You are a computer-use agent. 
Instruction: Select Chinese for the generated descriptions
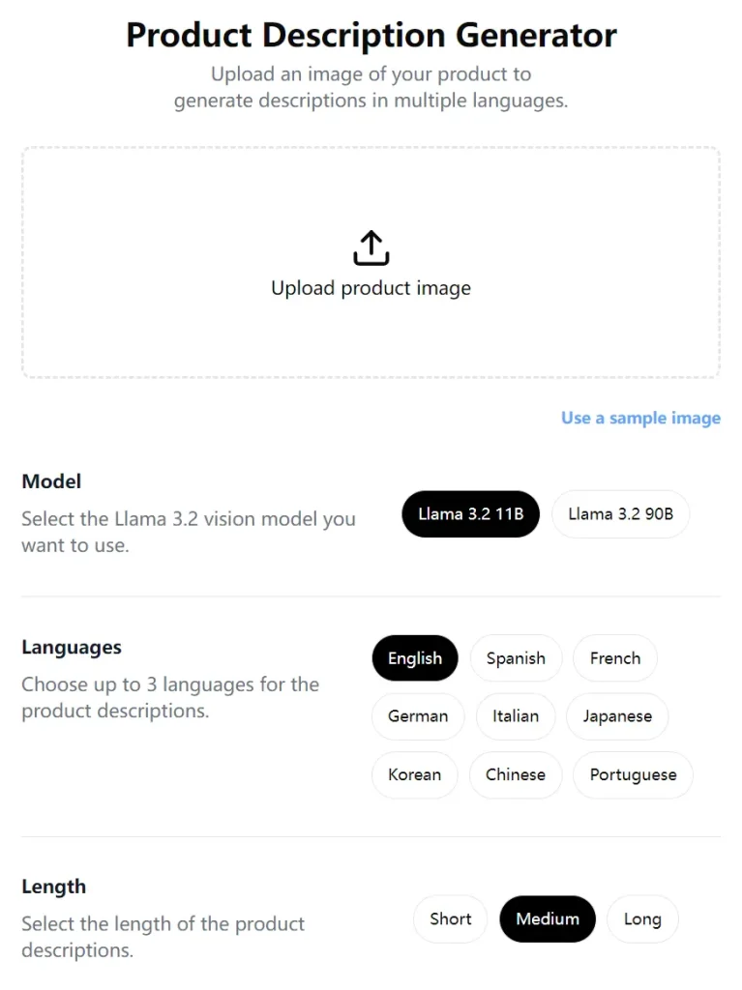(x=516, y=774)
